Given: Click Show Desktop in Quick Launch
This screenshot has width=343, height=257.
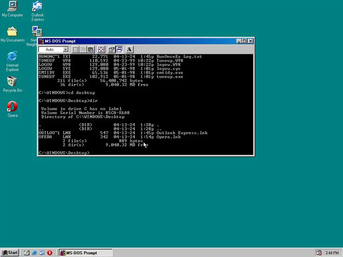Looking at the screenshot, I should coord(27,253).
